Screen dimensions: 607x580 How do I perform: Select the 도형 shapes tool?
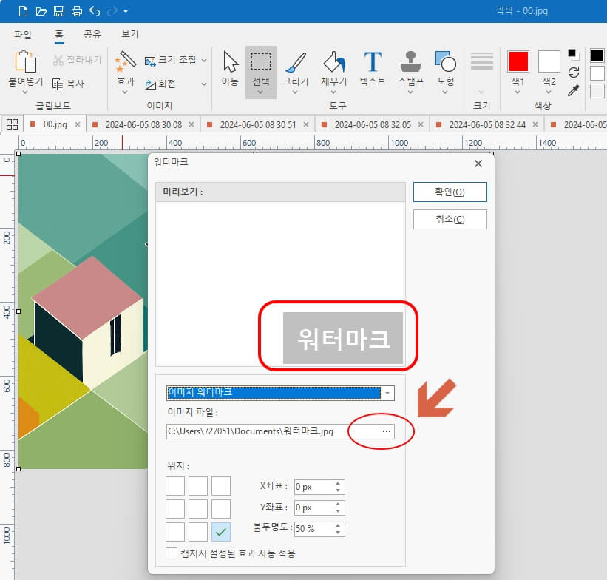tap(445, 68)
